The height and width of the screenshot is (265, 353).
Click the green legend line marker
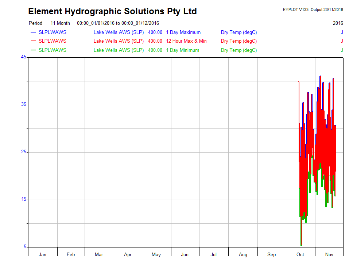[x=33, y=50]
